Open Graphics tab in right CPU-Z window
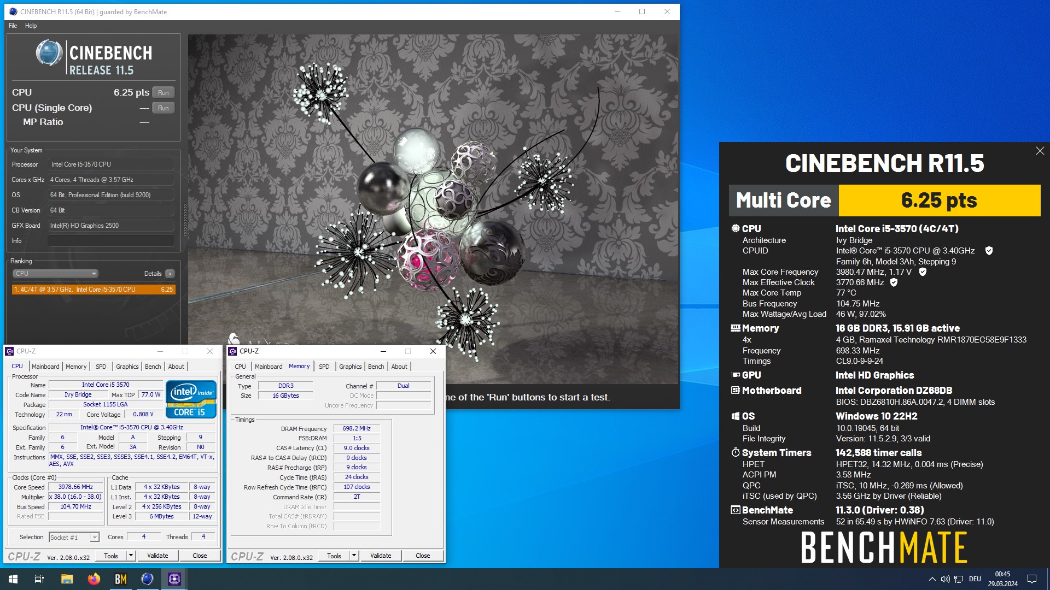 (x=351, y=367)
